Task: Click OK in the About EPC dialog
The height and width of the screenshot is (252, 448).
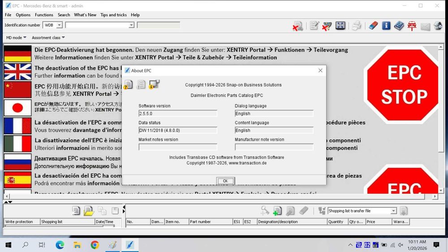Action: [225, 181]
